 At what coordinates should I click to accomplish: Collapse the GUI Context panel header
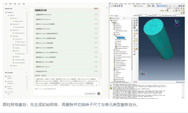26,72
